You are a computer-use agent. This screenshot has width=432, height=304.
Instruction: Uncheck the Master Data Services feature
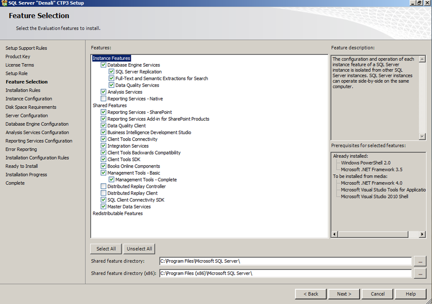point(103,206)
